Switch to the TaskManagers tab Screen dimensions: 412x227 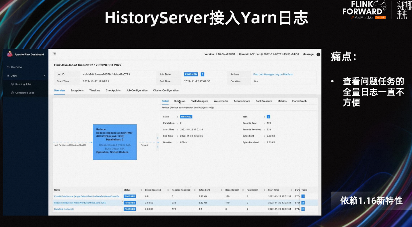click(x=200, y=101)
